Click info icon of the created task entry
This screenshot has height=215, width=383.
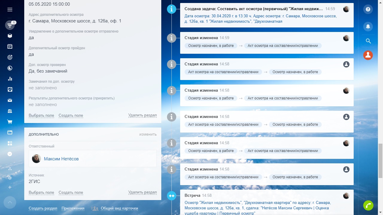[x=171, y=9]
